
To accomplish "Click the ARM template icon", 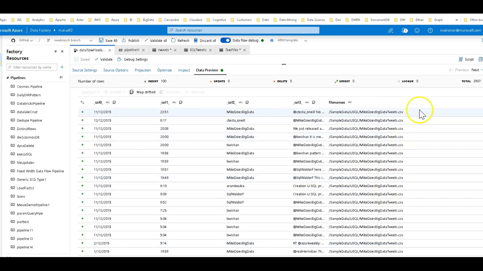I will tap(272, 40).
